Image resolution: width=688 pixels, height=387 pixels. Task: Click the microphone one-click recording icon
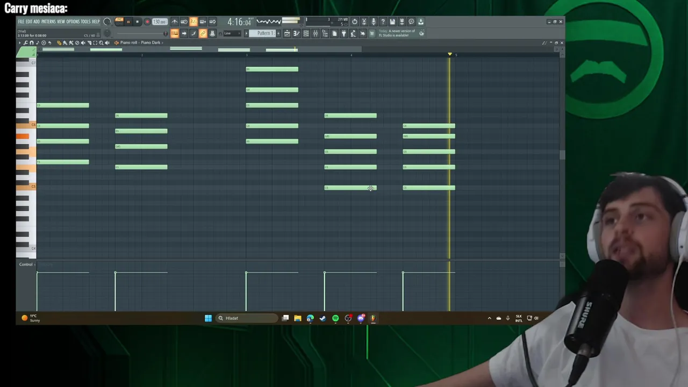click(x=374, y=21)
